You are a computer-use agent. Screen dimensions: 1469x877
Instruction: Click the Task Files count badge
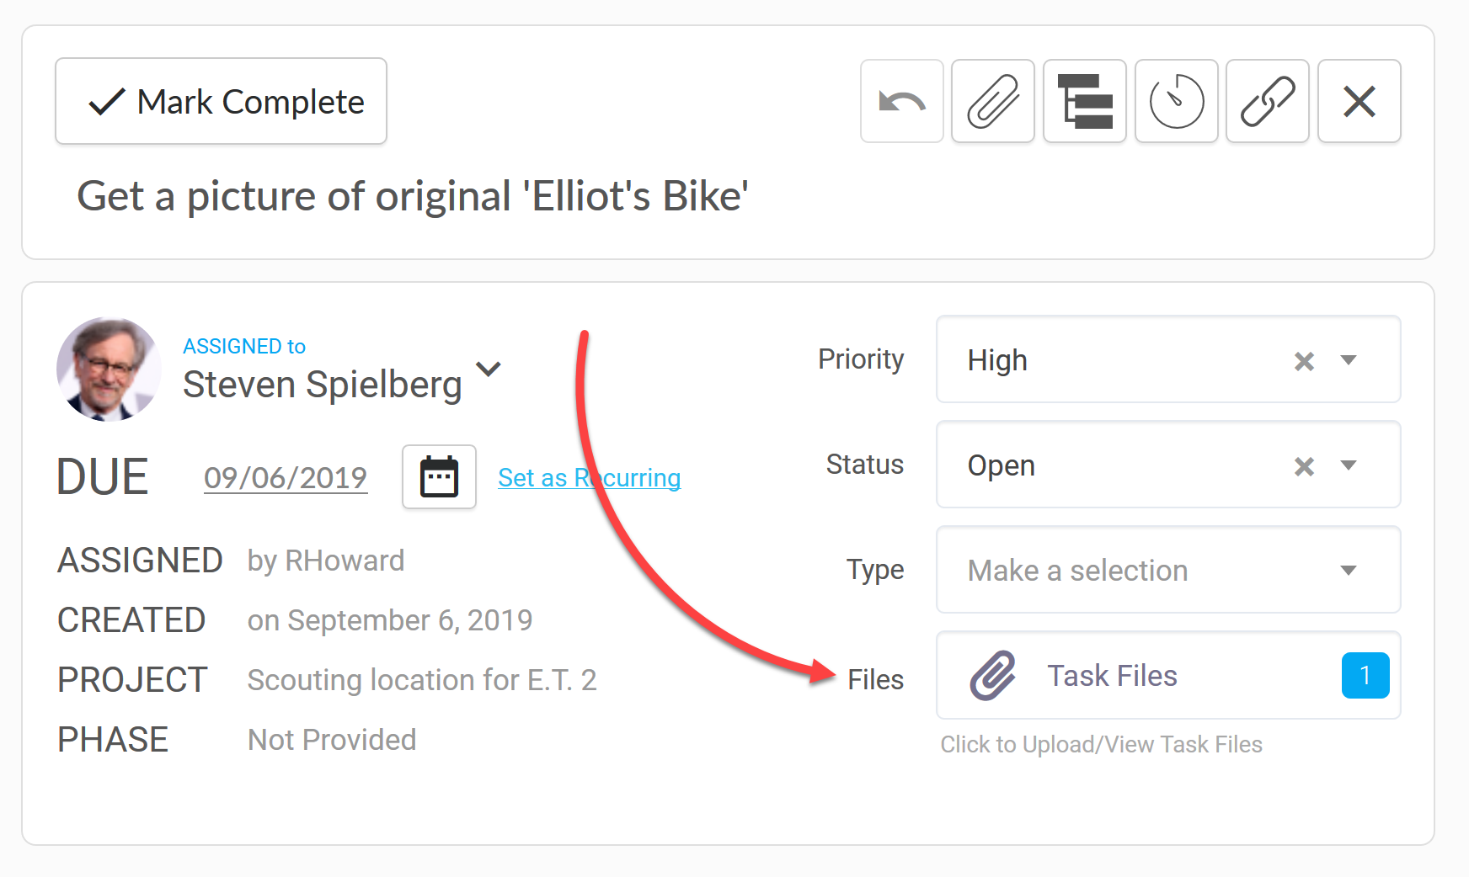pos(1365,675)
